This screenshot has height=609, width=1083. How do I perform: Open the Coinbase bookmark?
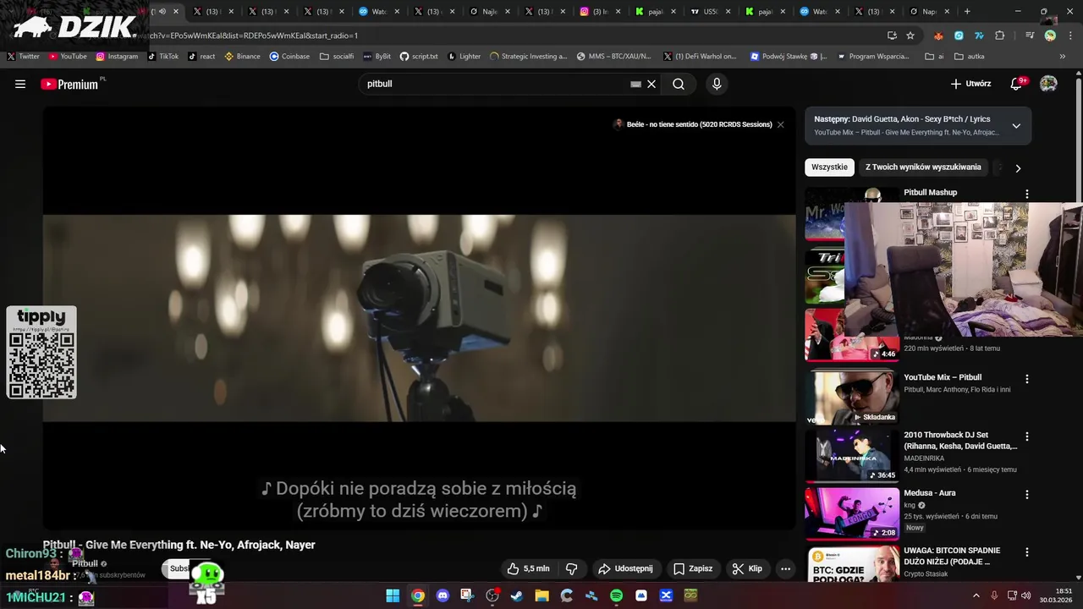(x=289, y=56)
